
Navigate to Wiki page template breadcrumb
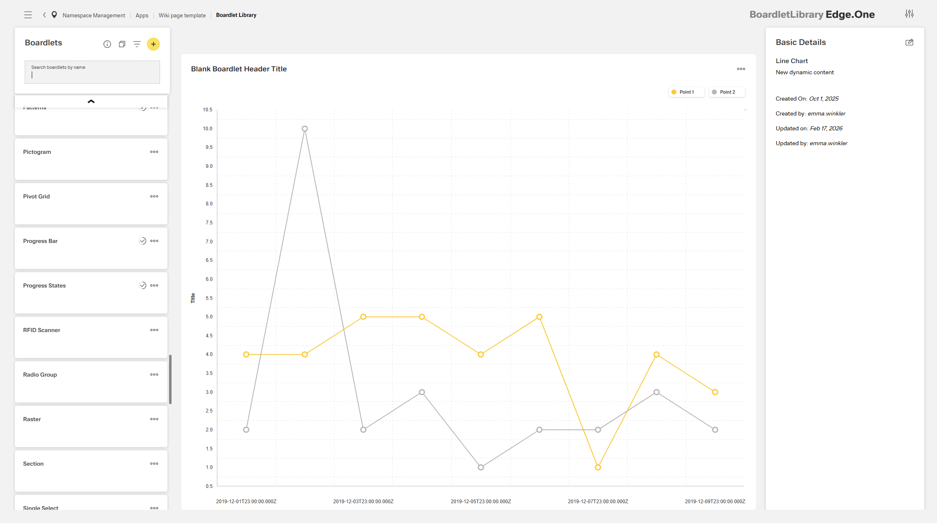click(x=182, y=15)
